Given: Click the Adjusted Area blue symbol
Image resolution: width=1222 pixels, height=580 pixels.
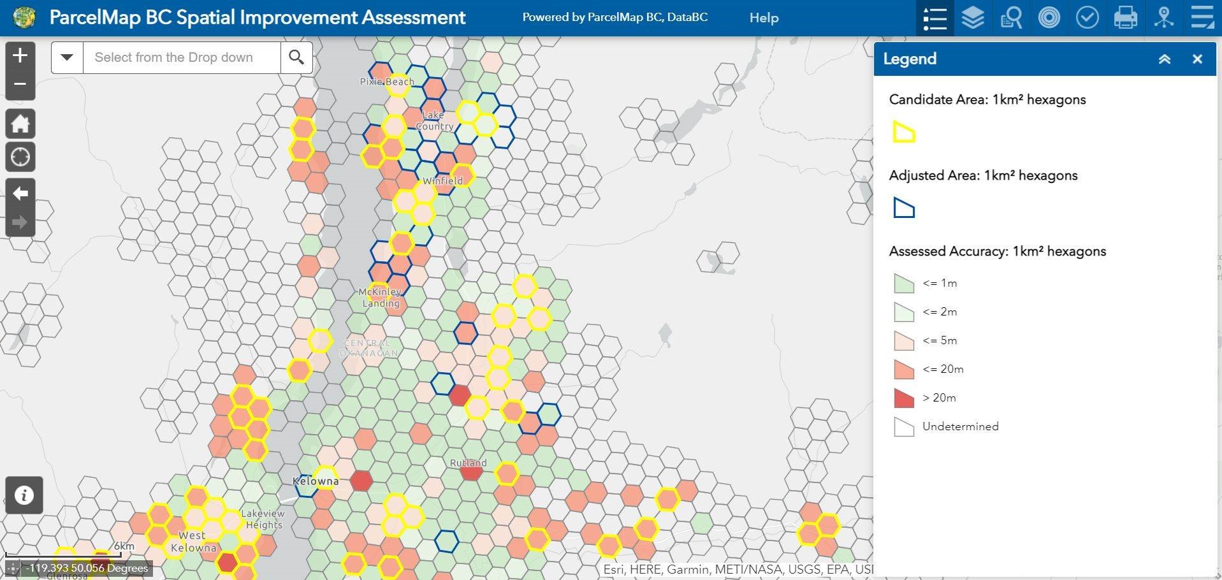Looking at the screenshot, I should click(x=904, y=208).
